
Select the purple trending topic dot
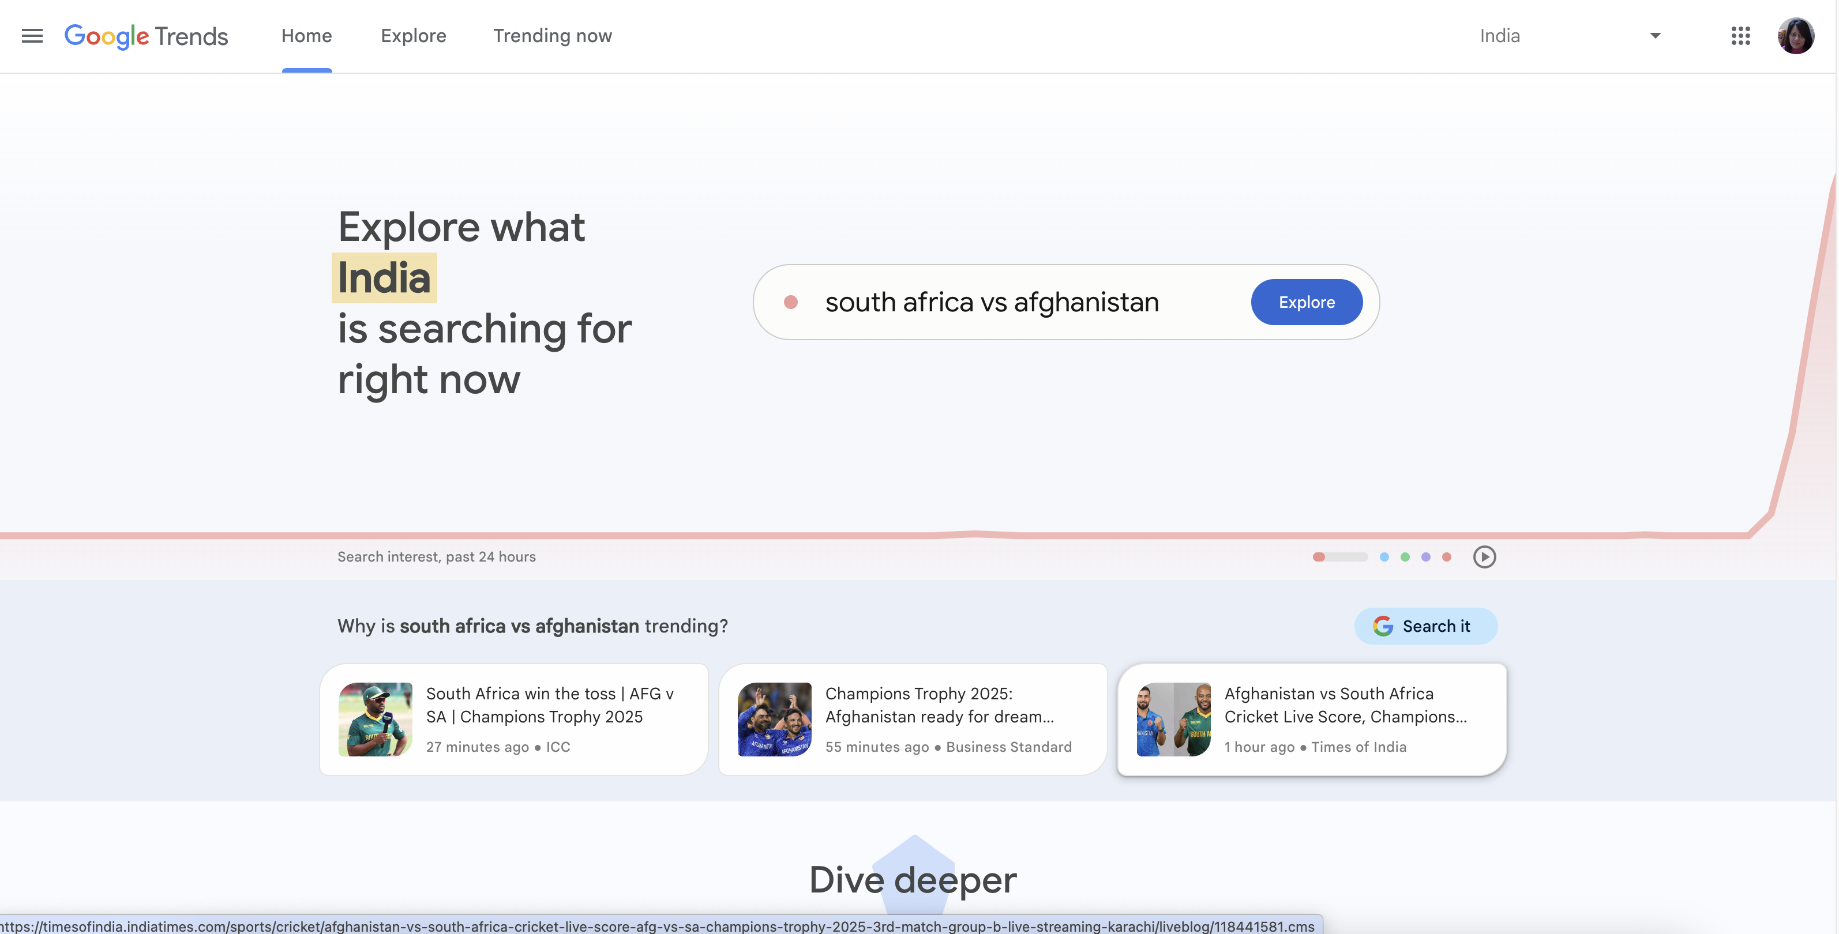pos(1425,558)
